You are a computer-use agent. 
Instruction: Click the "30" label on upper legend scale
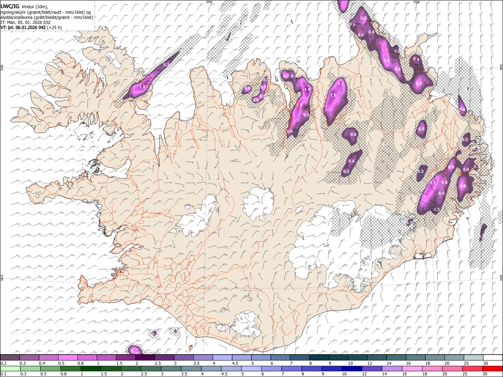pos(486,363)
